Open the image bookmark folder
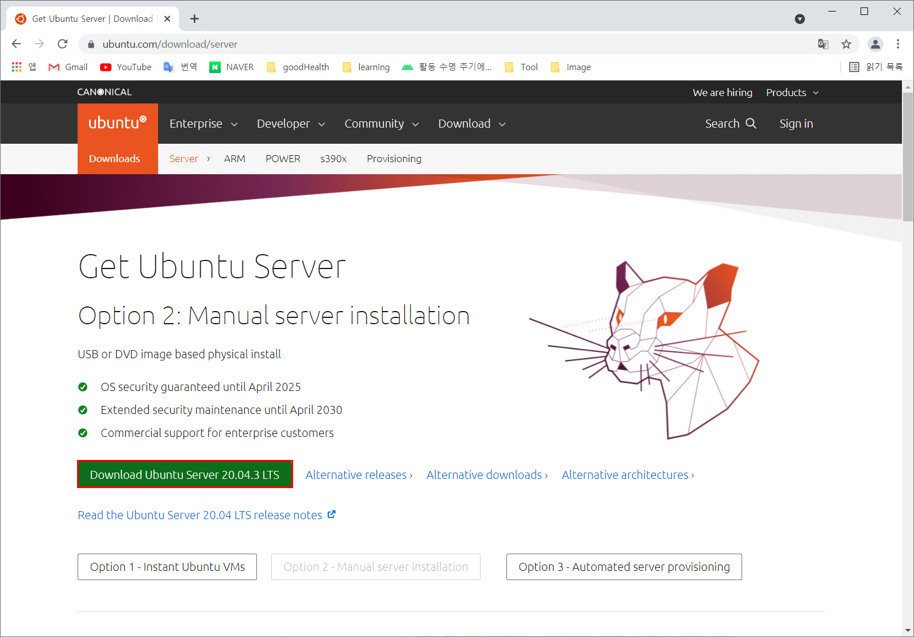The image size is (914, 637). (x=570, y=67)
